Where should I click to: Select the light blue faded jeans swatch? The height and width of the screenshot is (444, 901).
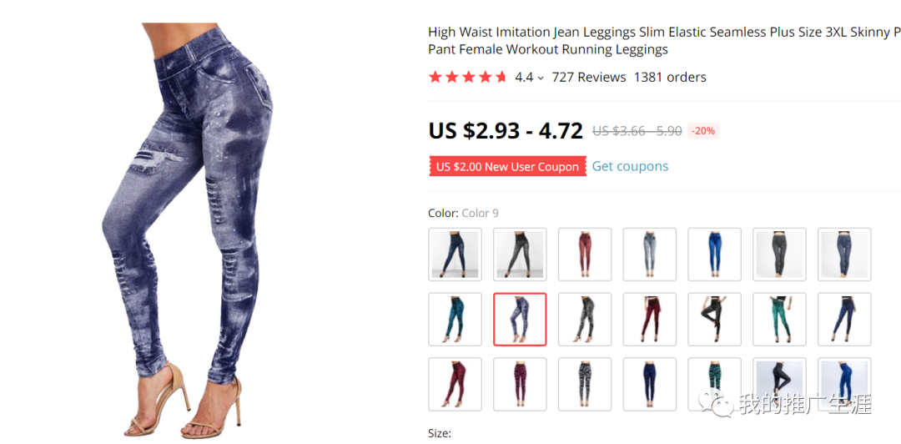click(649, 255)
